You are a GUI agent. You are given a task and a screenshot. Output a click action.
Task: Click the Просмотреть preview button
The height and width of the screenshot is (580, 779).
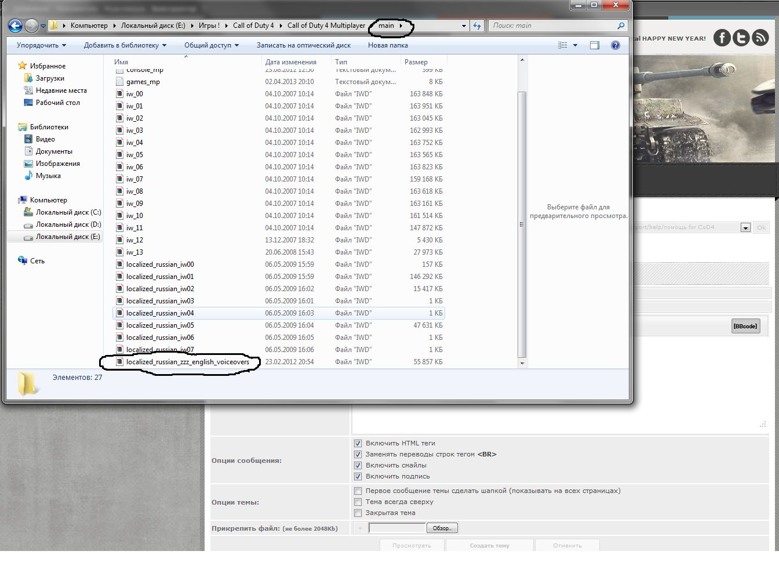412,546
